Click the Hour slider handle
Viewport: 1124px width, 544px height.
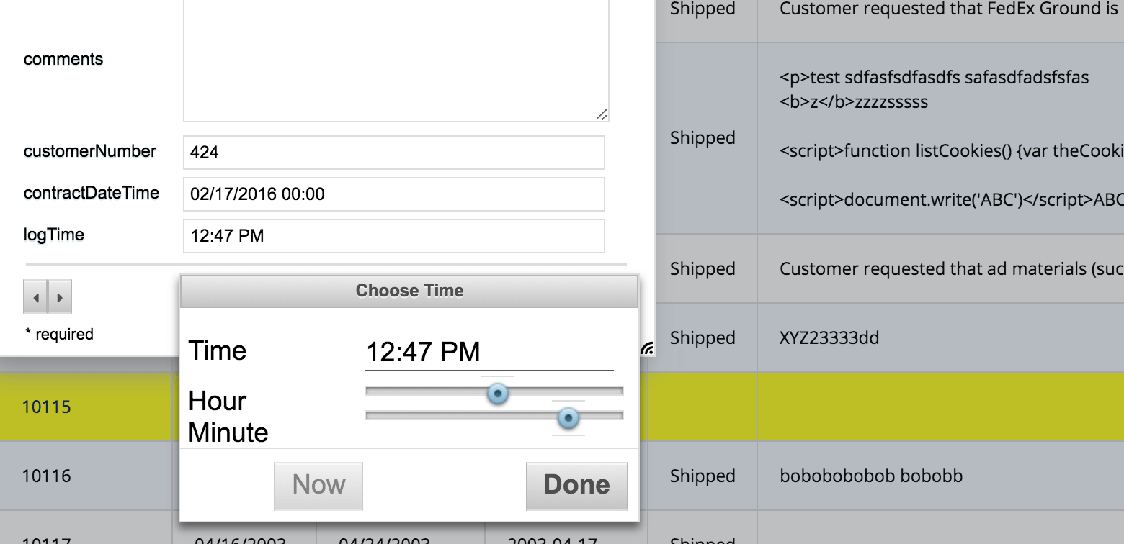pyautogui.click(x=497, y=393)
